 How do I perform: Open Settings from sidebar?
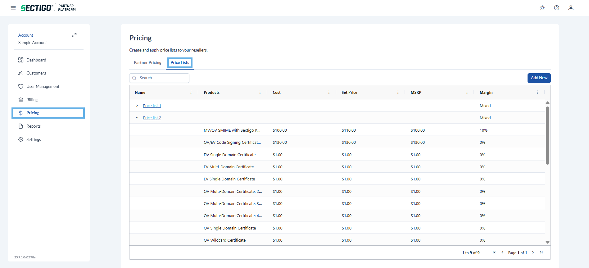pyautogui.click(x=34, y=139)
